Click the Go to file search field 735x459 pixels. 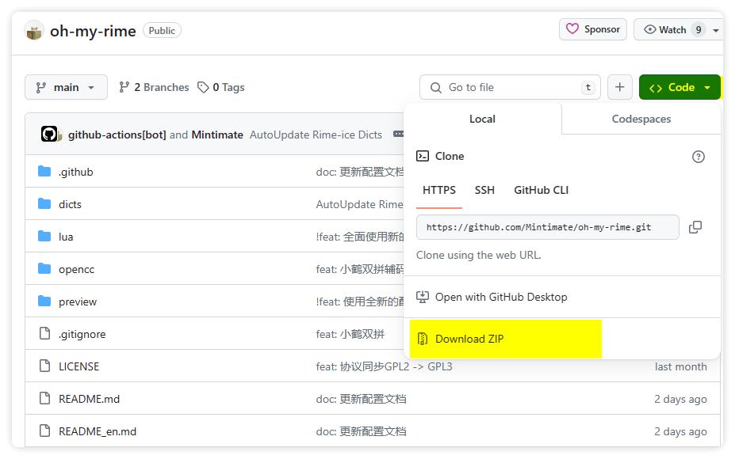click(510, 87)
